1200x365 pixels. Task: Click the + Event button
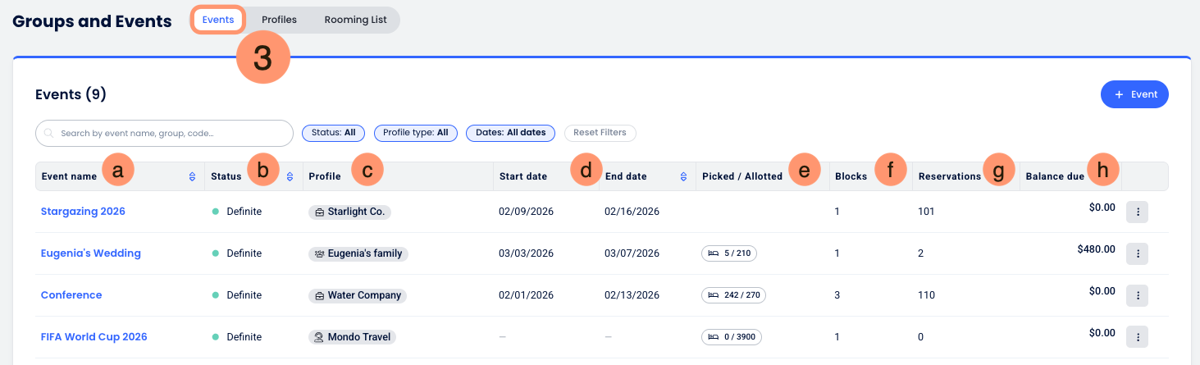(x=1134, y=94)
